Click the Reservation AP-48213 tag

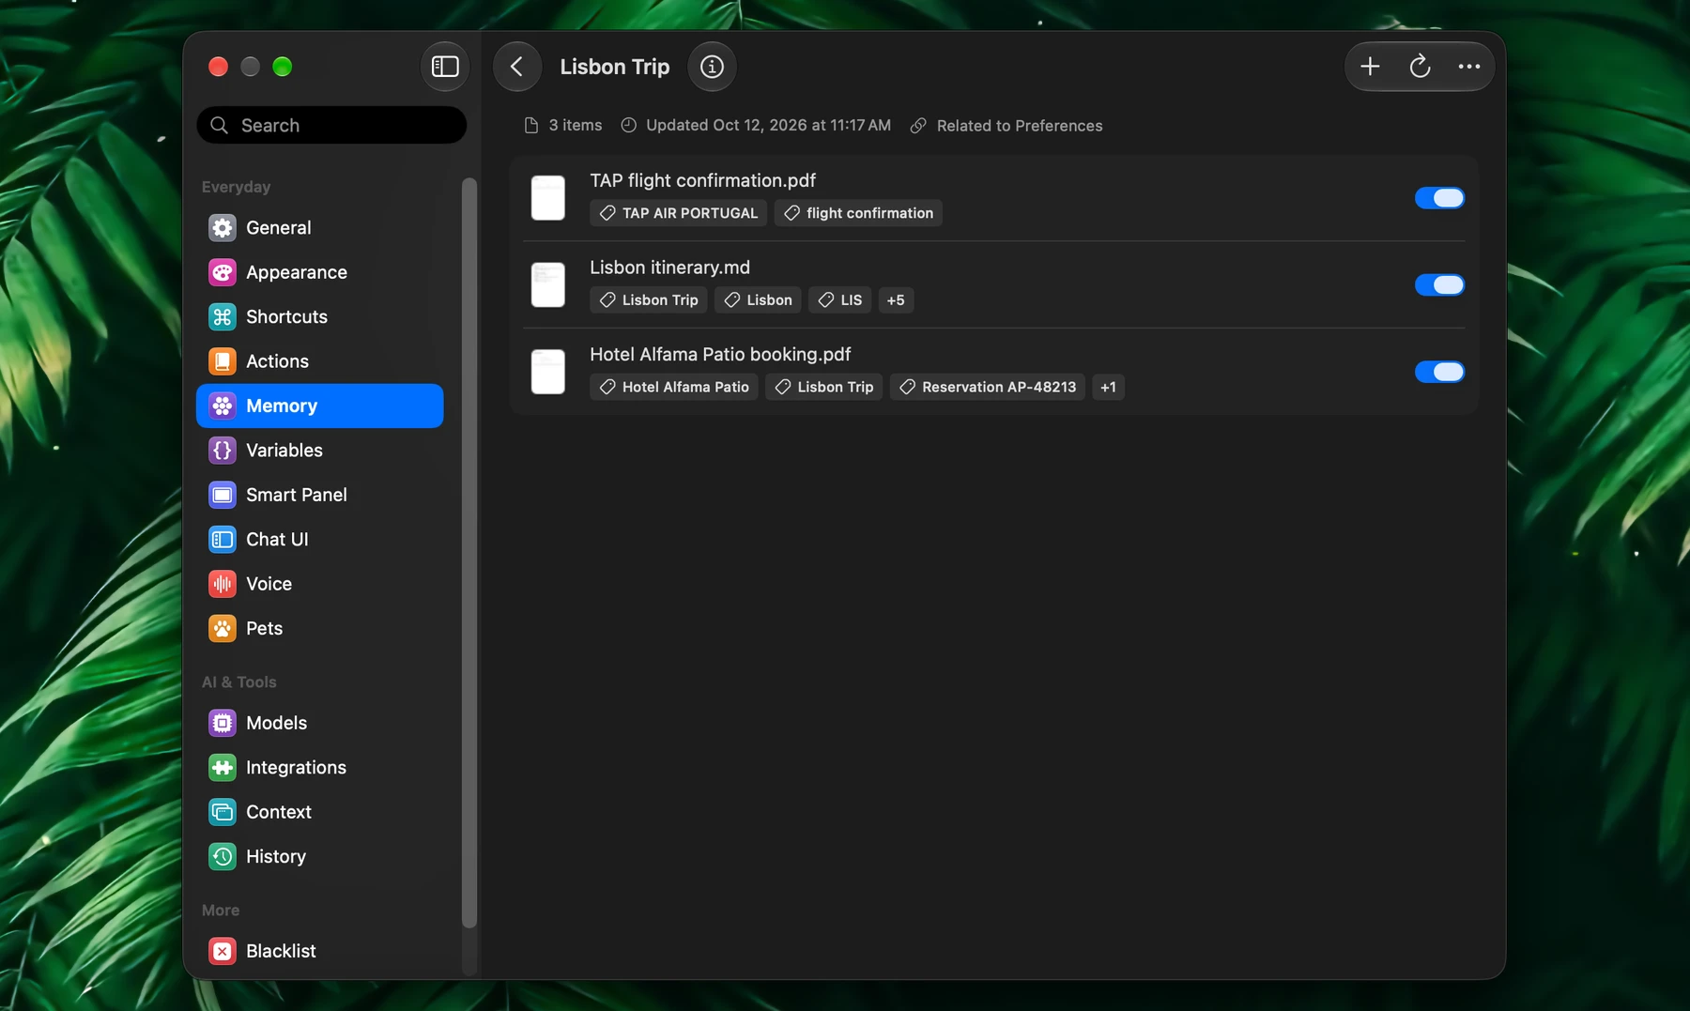click(x=987, y=387)
